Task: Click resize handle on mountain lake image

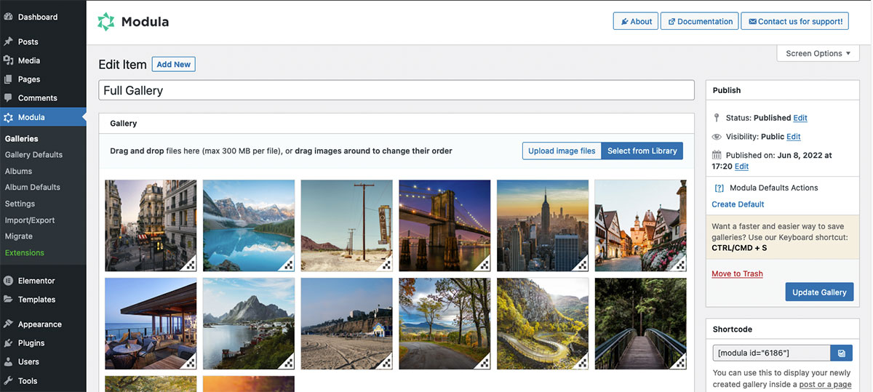Action: tap(288, 265)
